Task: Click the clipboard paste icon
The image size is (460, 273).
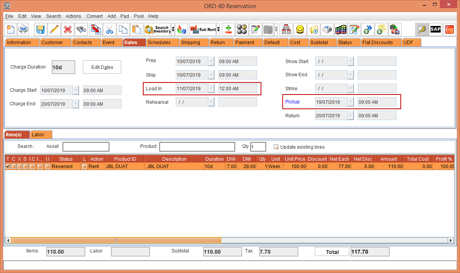Action: 136,29
